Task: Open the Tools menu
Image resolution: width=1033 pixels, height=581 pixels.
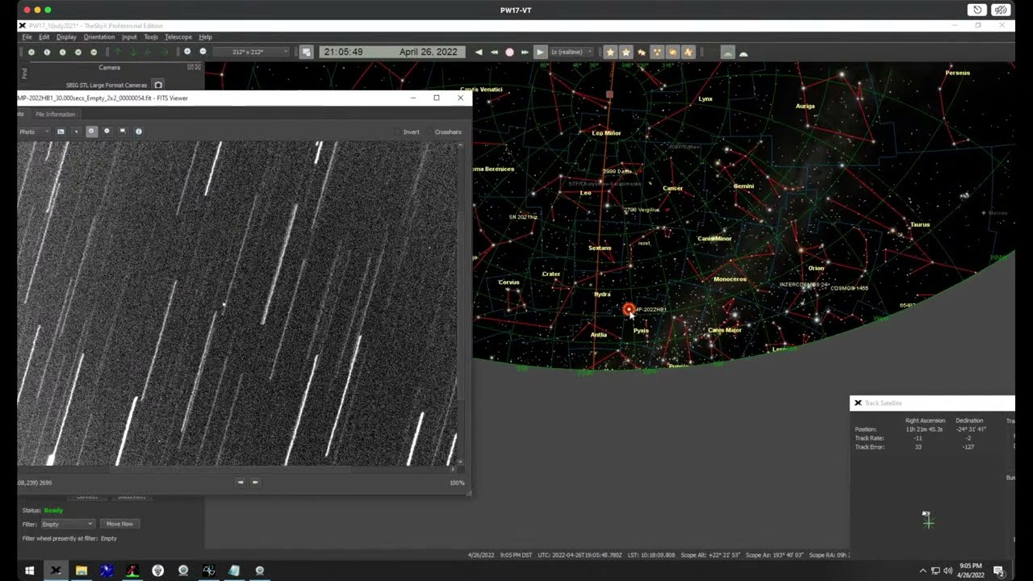Action: coord(151,37)
